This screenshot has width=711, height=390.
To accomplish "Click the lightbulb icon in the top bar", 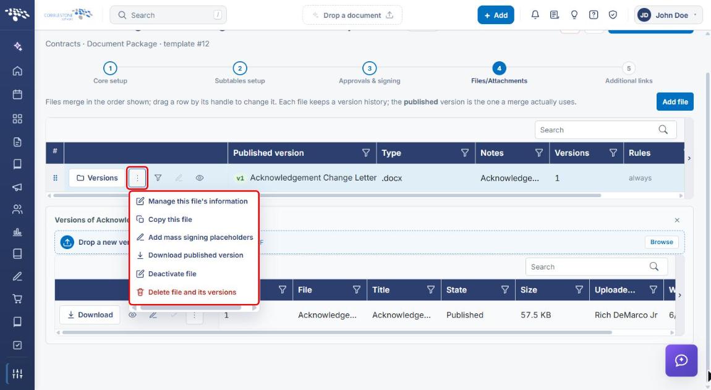I will 574,15.
